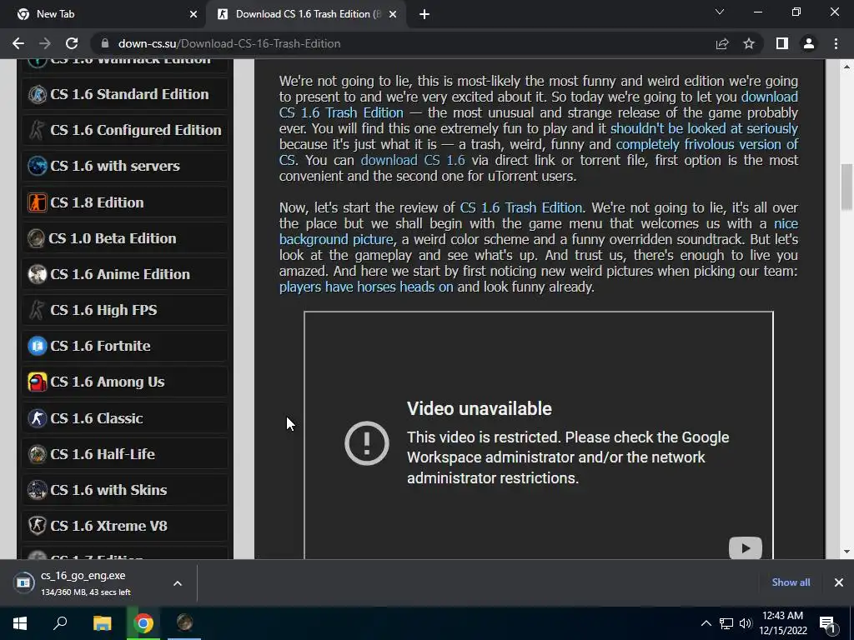This screenshot has width=854, height=640.
Task: Open the CS 1.6 Standard Edition link
Action: tap(129, 94)
